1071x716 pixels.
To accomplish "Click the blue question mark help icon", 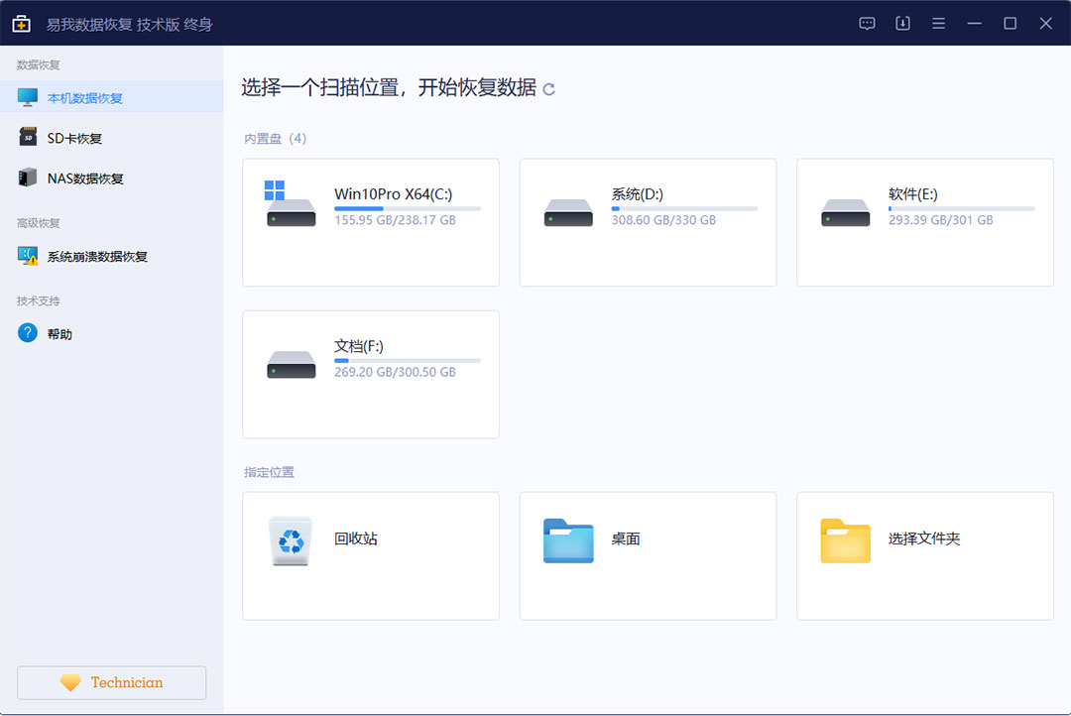I will point(28,333).
